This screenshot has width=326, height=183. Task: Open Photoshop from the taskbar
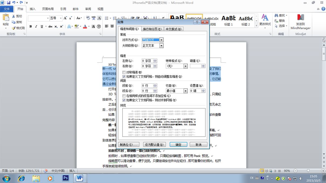coord(65,178)
